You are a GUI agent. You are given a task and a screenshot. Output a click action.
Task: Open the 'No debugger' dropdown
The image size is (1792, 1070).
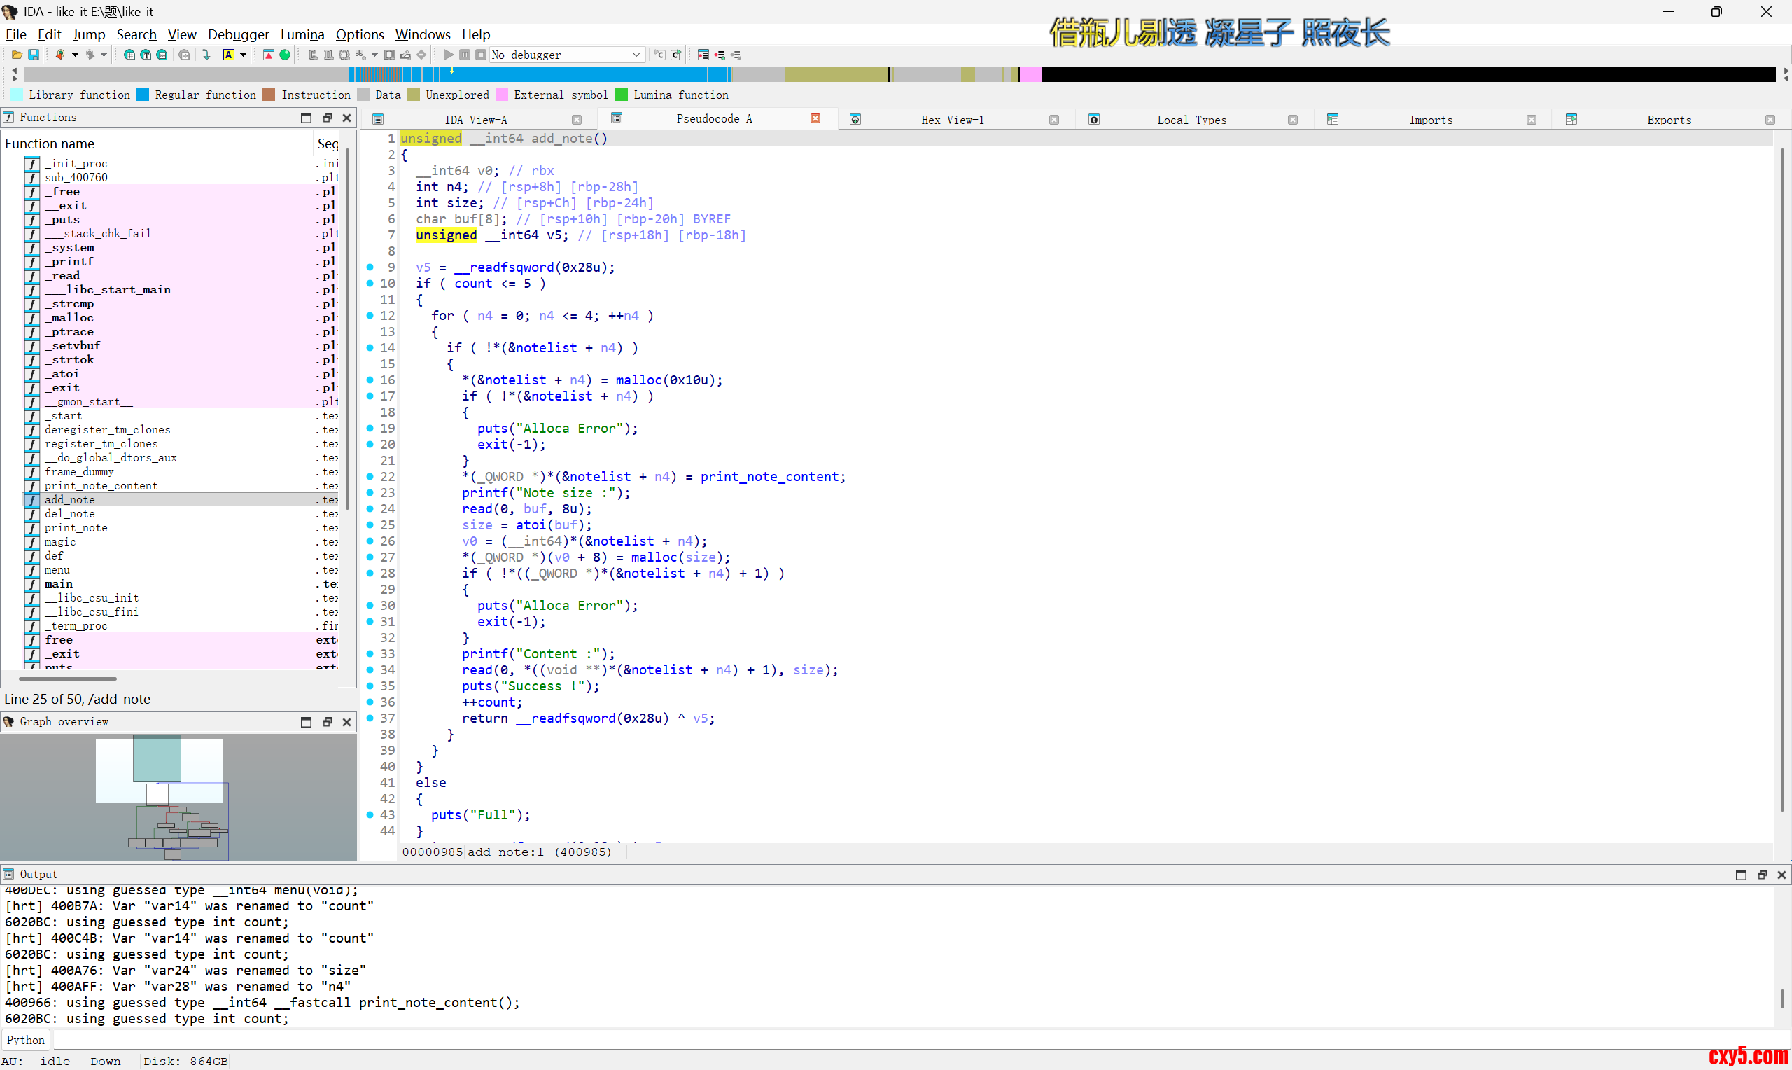point(566,55)
